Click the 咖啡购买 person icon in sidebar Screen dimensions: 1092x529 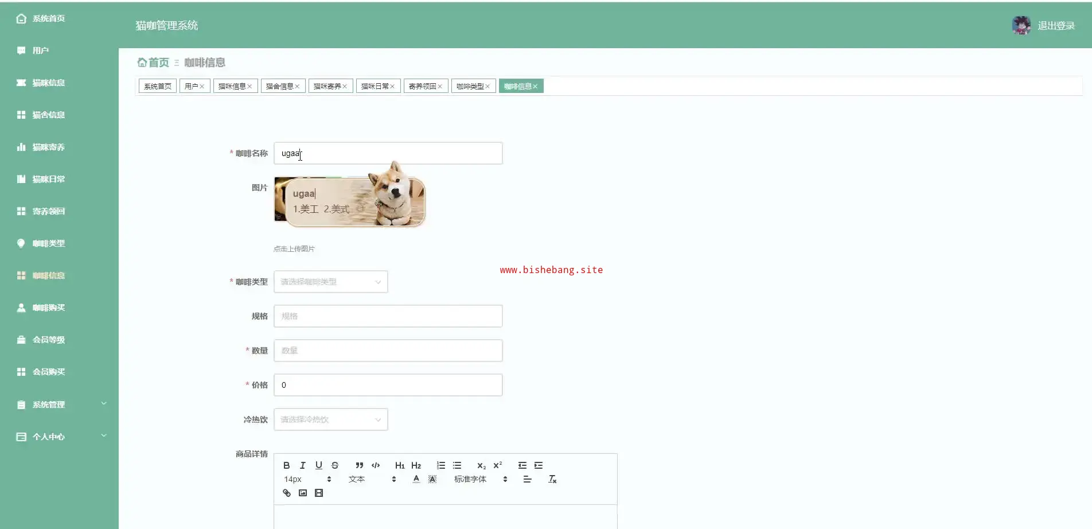click(x=21, y=308)
